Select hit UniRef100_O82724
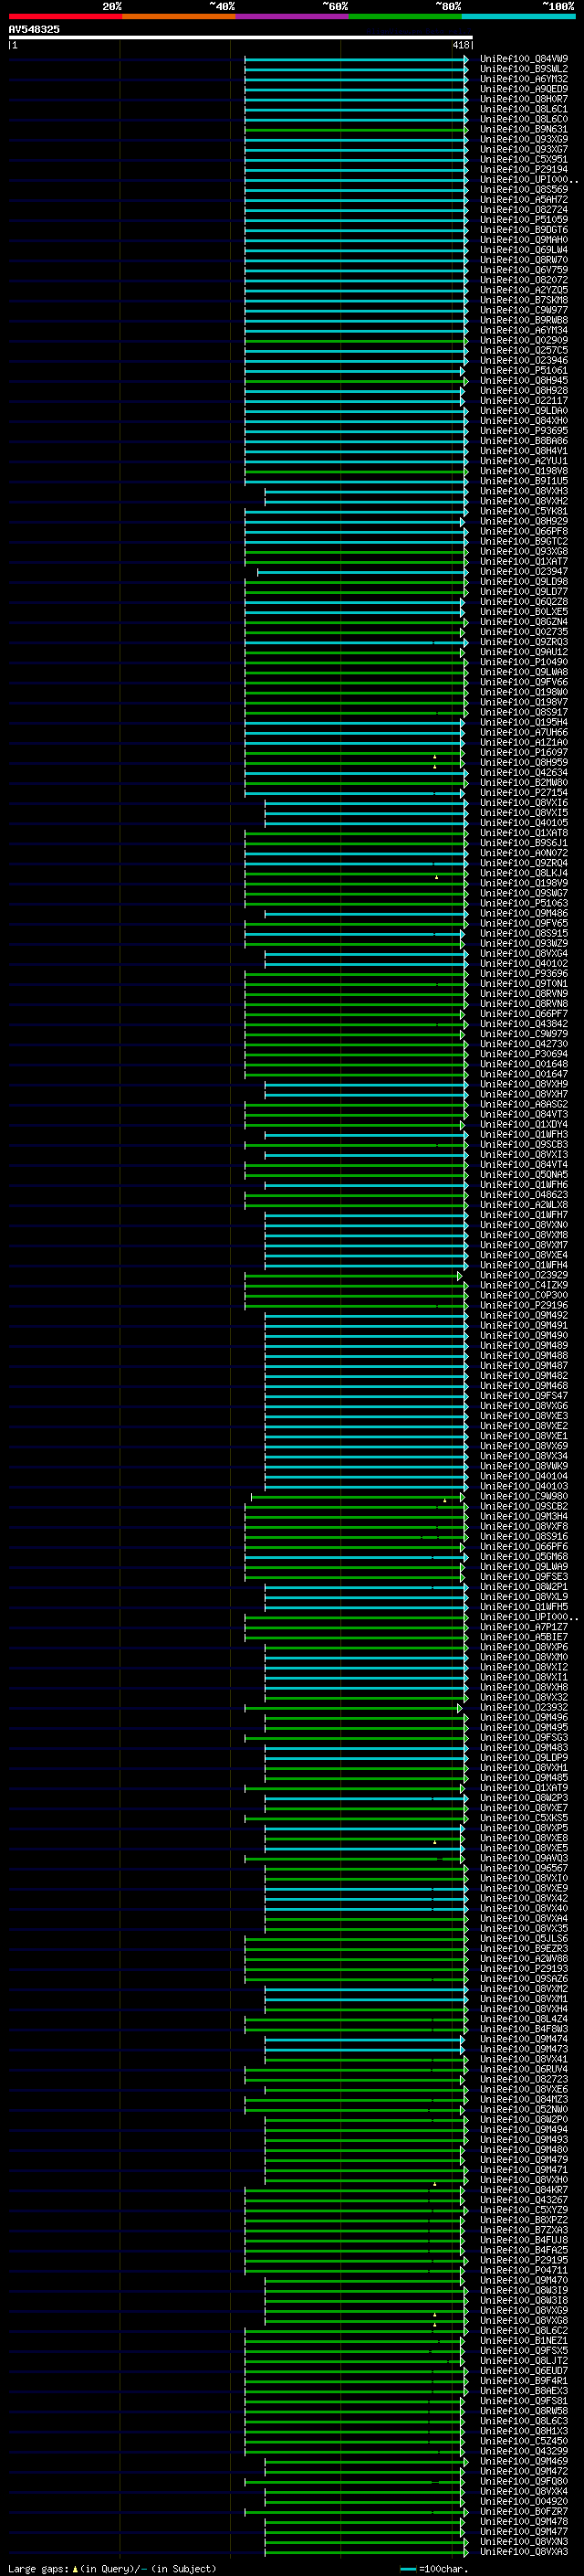The image size is (584, 2576). (524, 210)
